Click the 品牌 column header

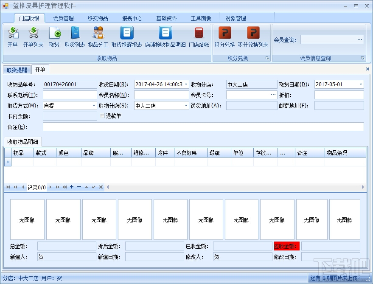point(95,153)
